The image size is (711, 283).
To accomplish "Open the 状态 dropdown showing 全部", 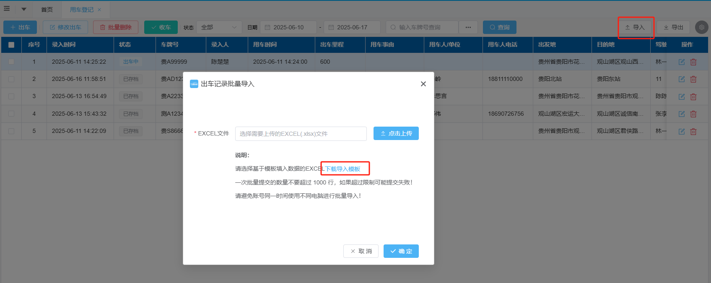I will 219,27.
